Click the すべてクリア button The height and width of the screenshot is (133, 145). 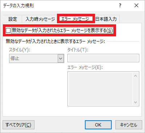coord(18,125)
